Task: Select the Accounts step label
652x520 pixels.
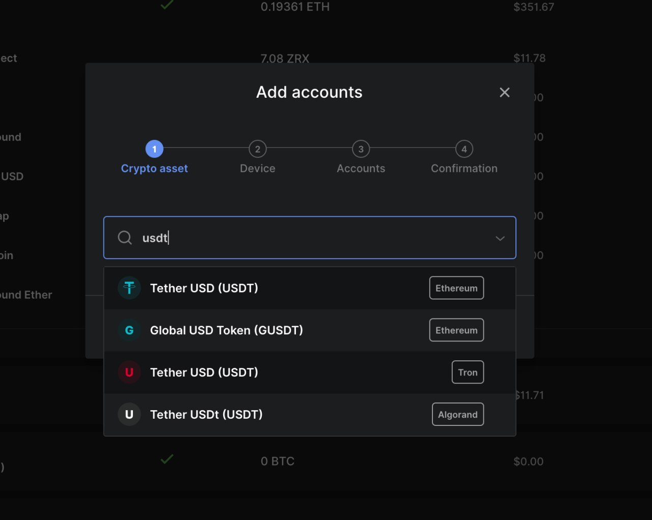Action: click(x=361, y=168)
